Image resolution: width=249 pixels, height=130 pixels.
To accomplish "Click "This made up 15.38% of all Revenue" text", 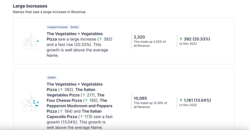I will click(x=150, y=105).
